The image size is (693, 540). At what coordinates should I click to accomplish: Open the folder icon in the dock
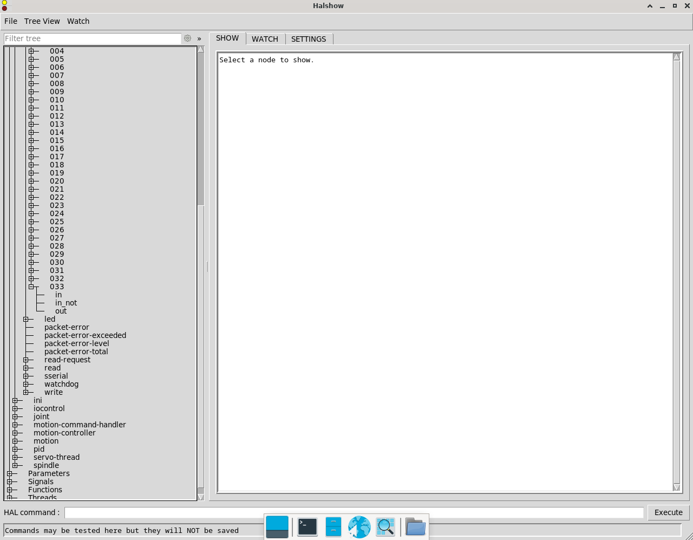click(415, 526)
